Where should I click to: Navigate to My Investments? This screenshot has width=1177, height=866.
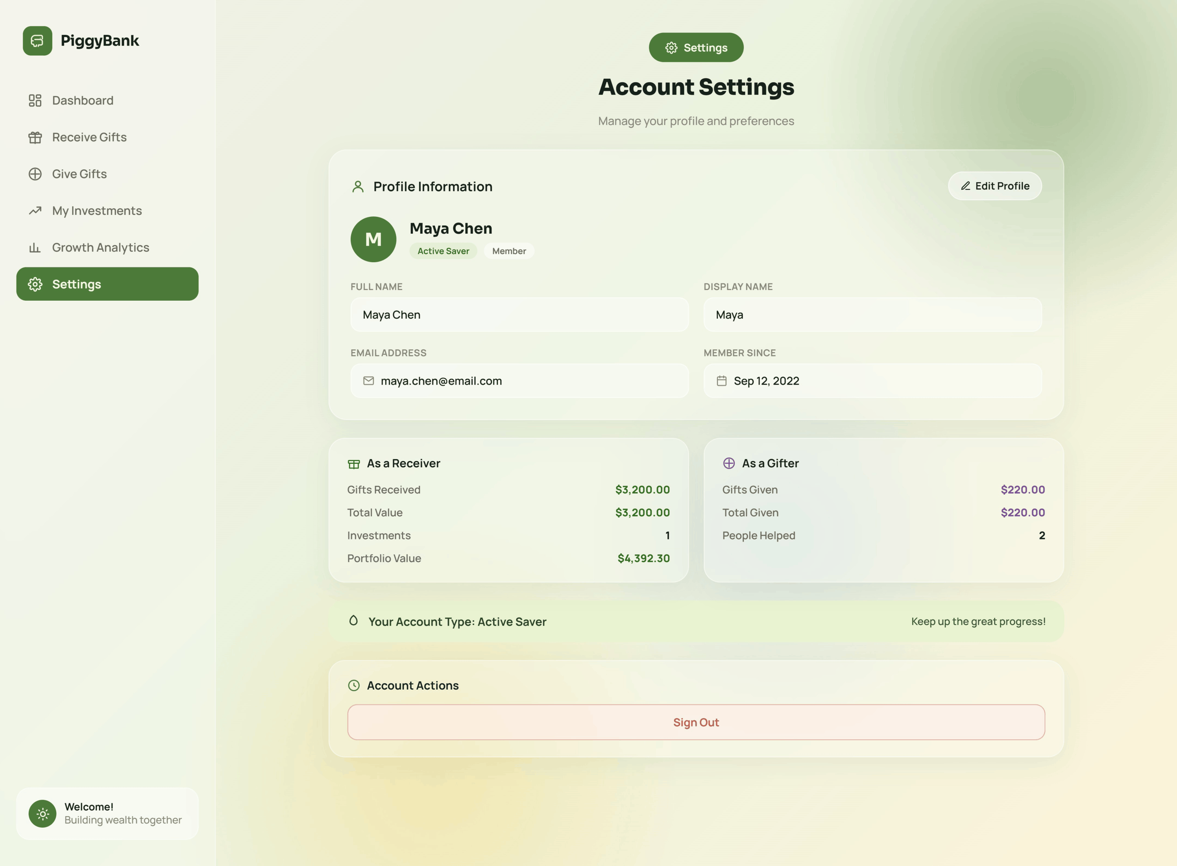point(107,211)
